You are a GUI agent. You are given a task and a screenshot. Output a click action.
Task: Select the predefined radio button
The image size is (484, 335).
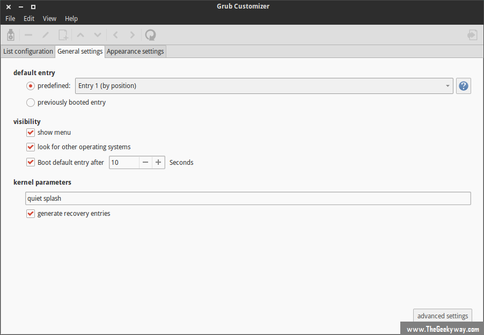(31, 86)
